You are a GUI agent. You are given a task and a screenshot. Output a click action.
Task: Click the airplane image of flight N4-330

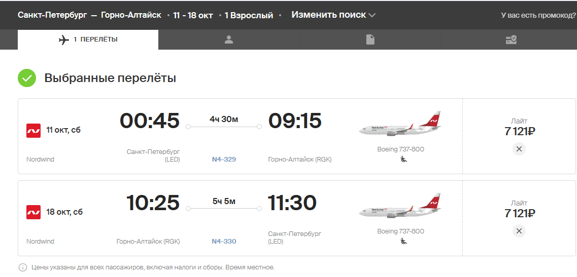(x=400, y=206)
